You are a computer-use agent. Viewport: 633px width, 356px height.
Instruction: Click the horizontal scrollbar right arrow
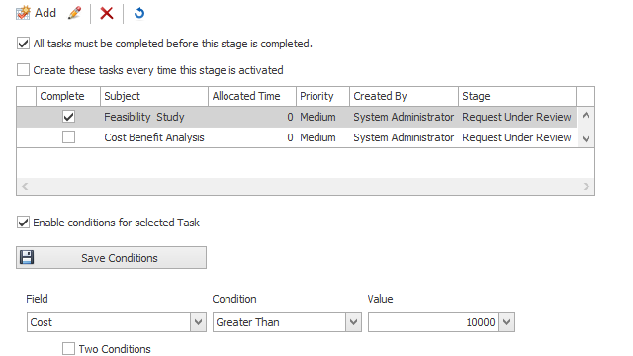click(x=587, y=186)
